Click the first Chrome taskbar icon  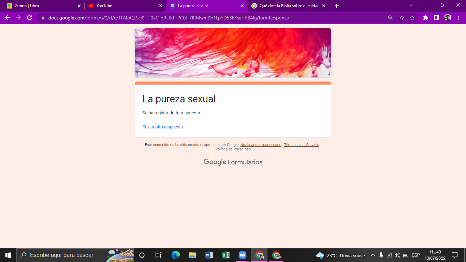(259, 255)
